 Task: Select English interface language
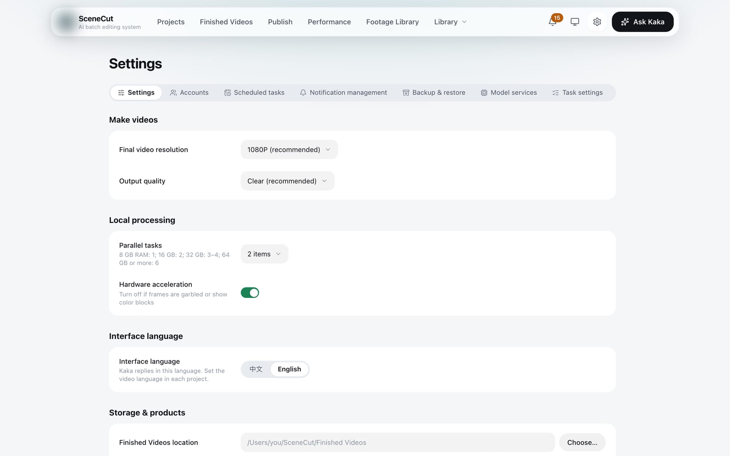pyautogui.click(x=289, y=369)
